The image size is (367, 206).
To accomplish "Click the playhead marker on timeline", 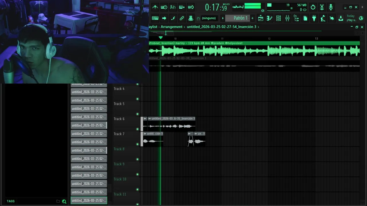I will (x=161, y=38).
